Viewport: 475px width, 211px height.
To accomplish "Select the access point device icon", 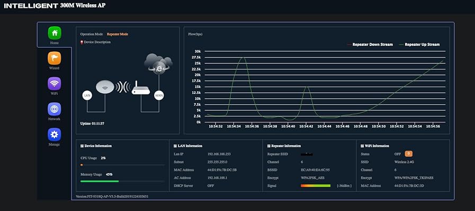I will 106,87.
